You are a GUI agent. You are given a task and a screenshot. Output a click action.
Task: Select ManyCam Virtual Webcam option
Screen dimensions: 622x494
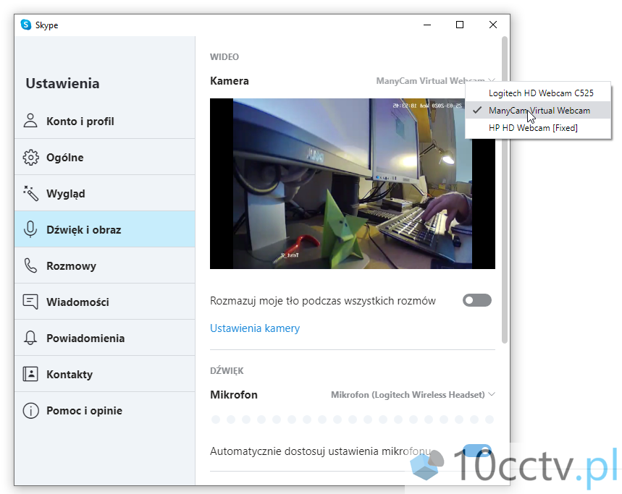tap(538, 111)
